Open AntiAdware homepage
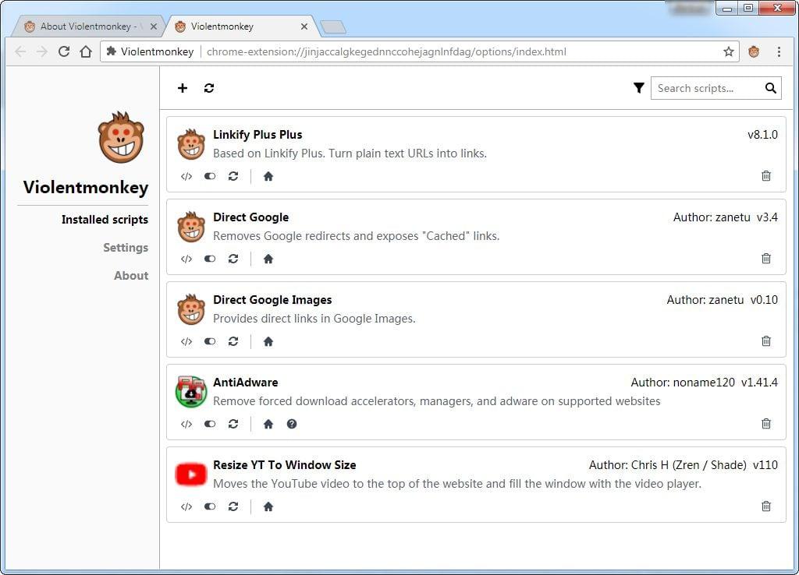This screenshot has height=575, width=799. (x=268, y=424)
